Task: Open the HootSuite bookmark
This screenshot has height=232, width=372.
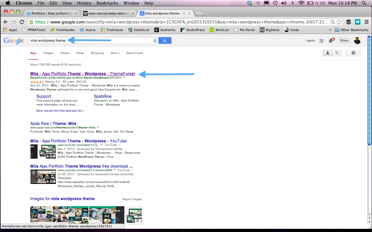Action: (139, 30)
